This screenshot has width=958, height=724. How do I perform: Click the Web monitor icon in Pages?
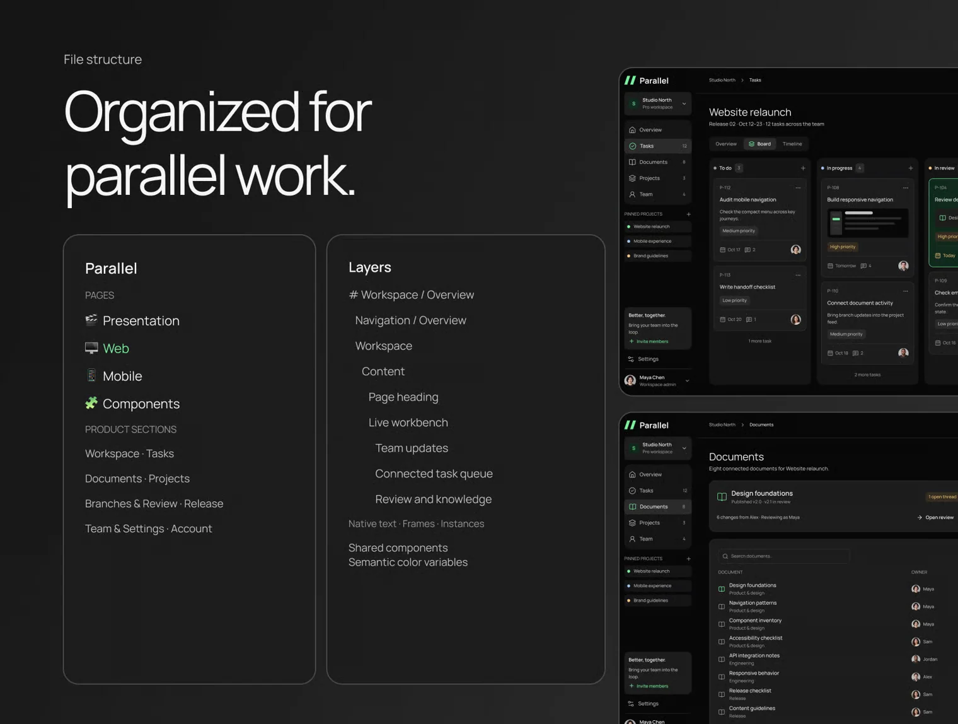91,348
